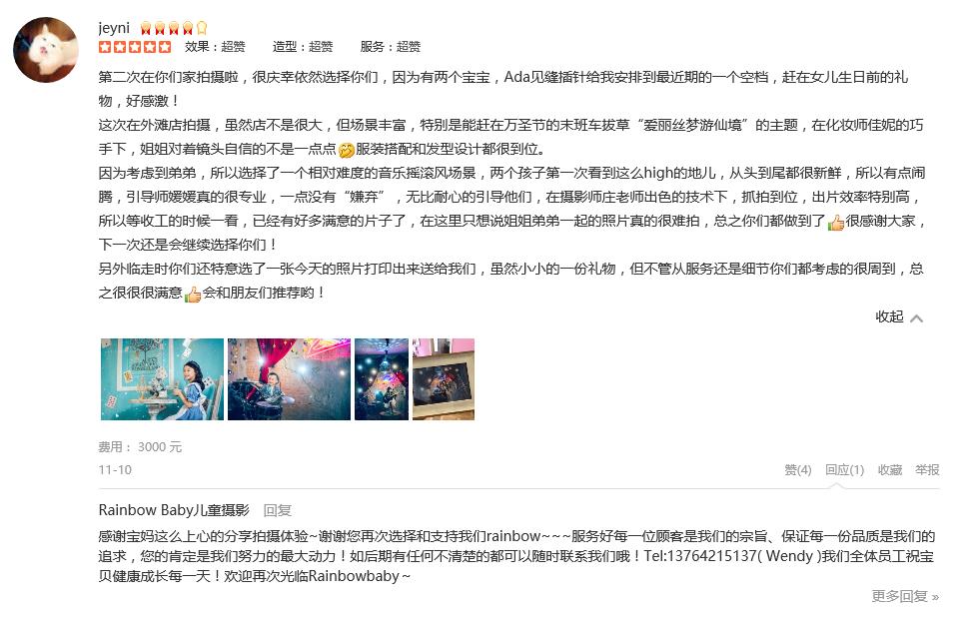The height and width of the screenshot is (618, 954).
Task: Click the user level crown badges
Action: tap(174, 28)
